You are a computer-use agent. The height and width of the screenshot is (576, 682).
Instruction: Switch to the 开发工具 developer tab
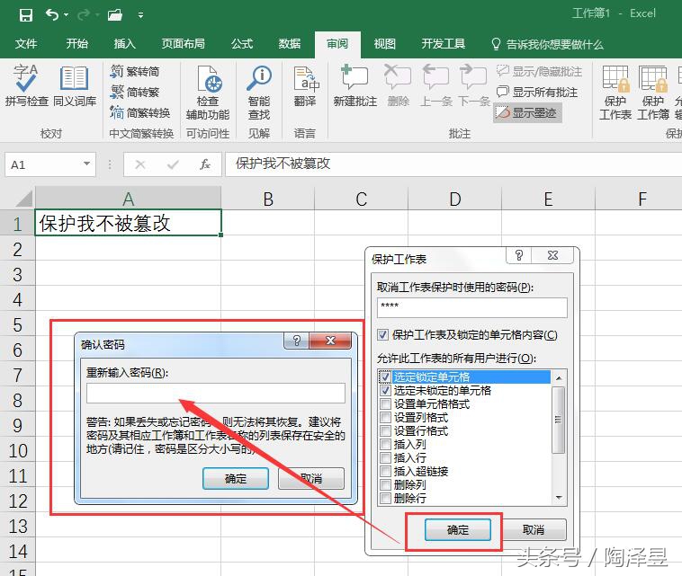[x=444, y=44]
